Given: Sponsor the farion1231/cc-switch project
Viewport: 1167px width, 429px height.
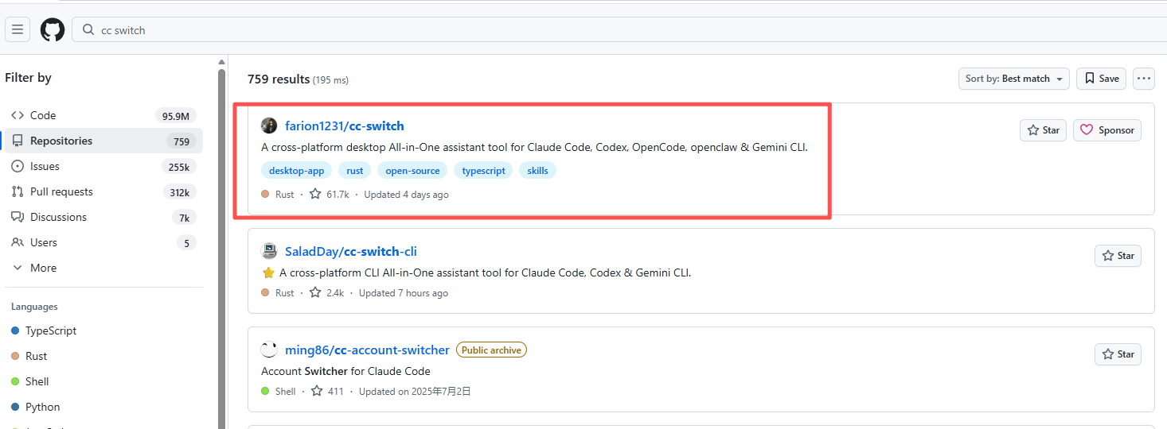Looking at the screenshot, I should 1107,130.
